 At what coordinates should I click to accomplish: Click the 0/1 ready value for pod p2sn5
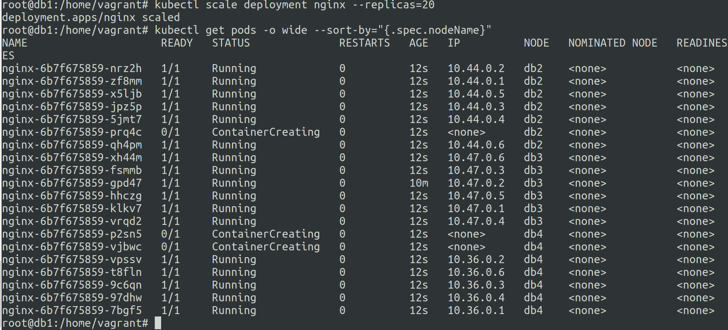170,234
